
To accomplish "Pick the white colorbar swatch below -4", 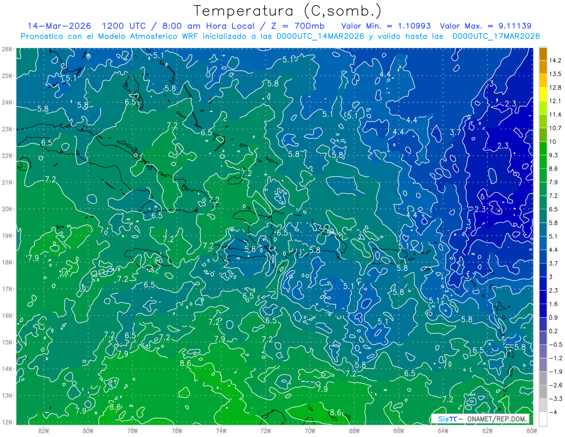I will coord(543,418).
